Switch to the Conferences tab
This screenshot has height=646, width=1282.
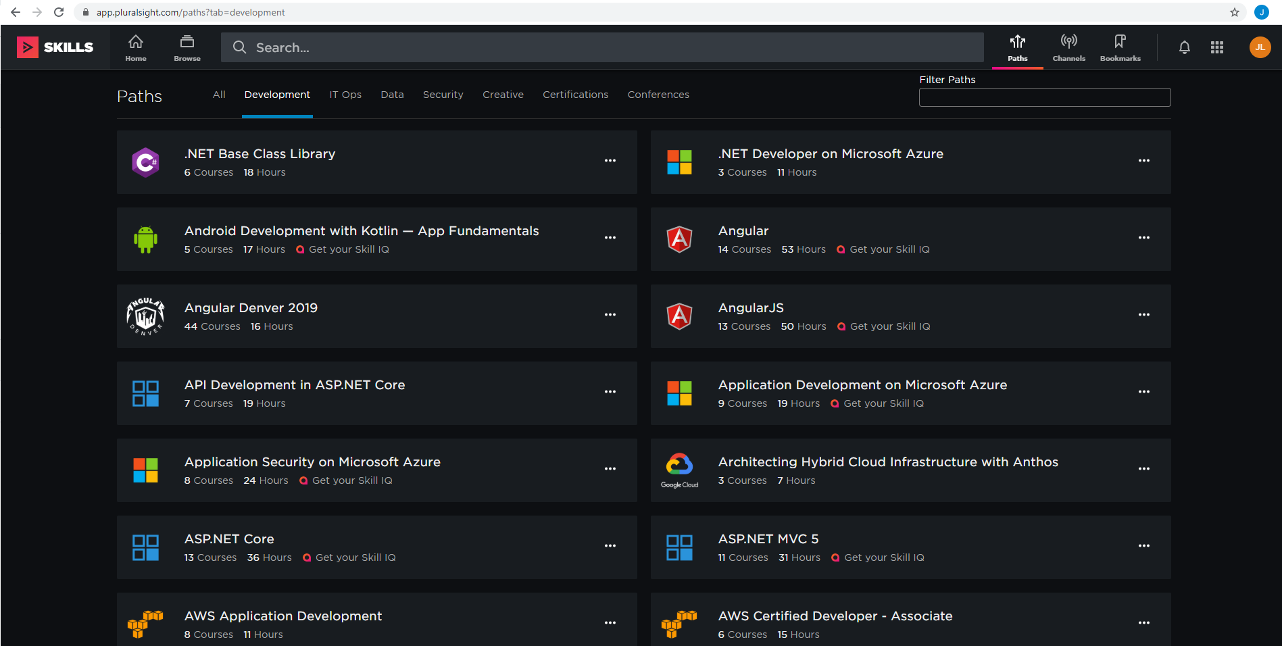click(658, 95)
